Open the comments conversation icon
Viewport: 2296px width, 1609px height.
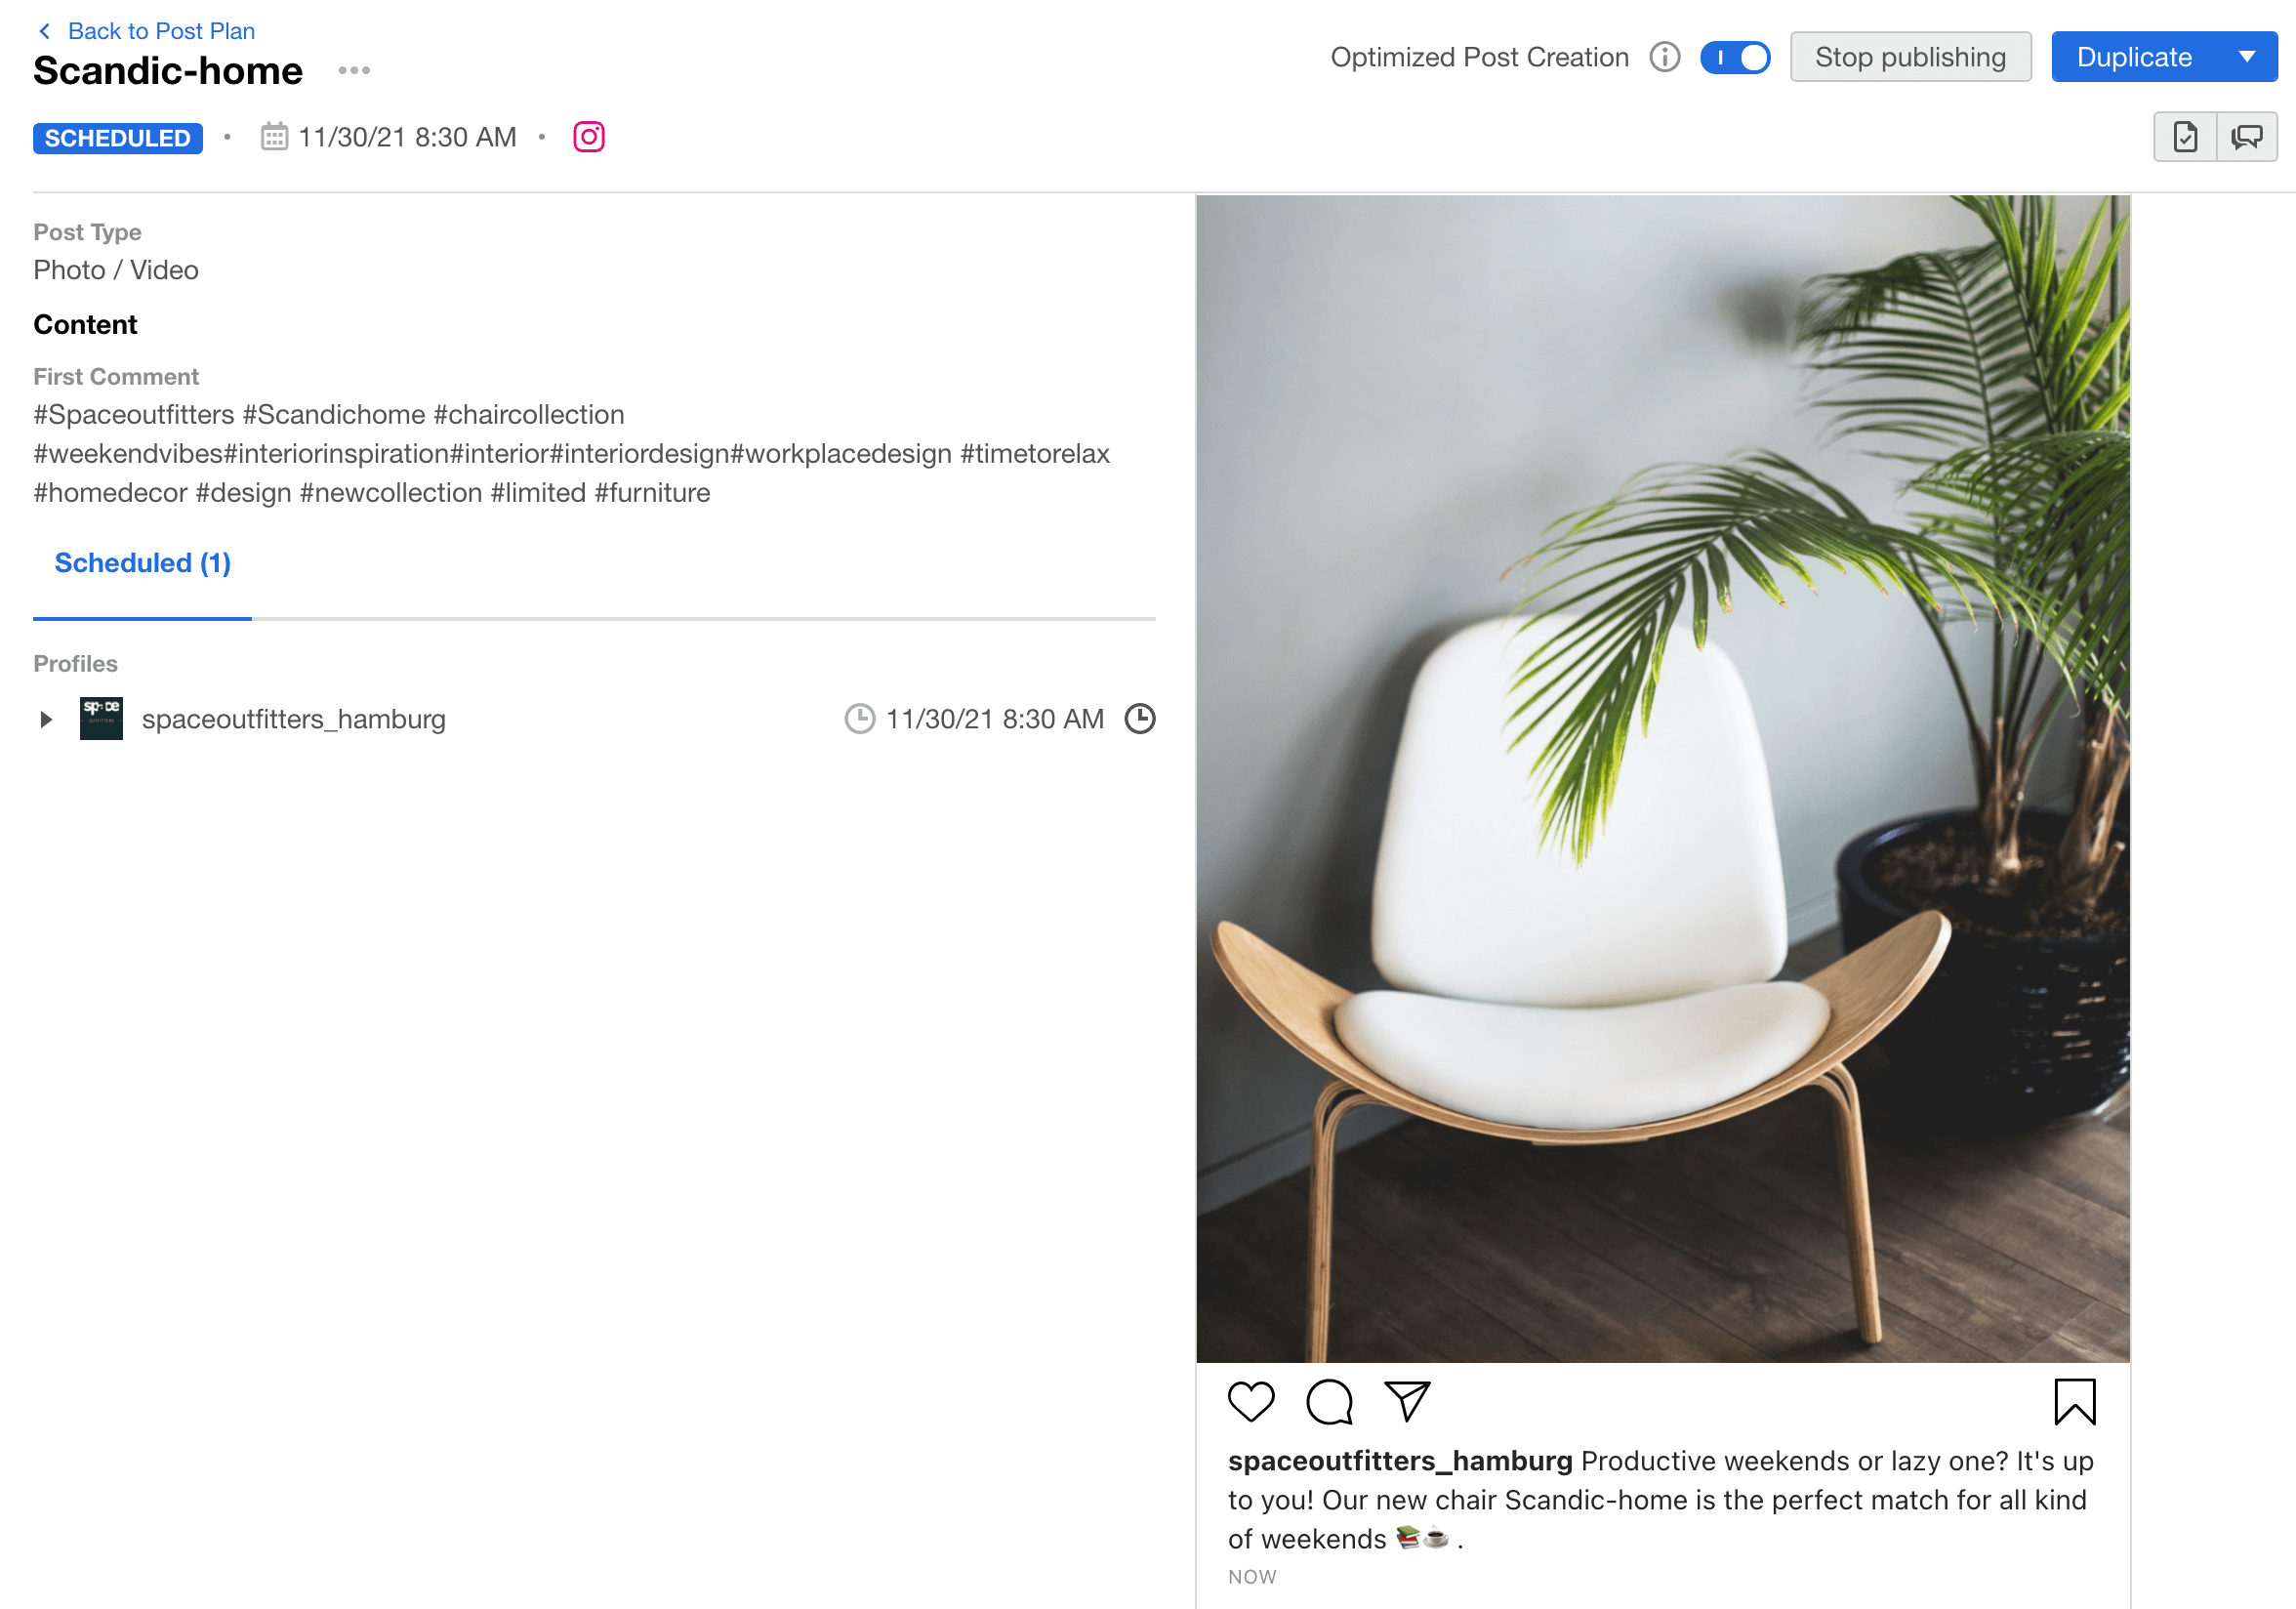(x=2246, y=137)
